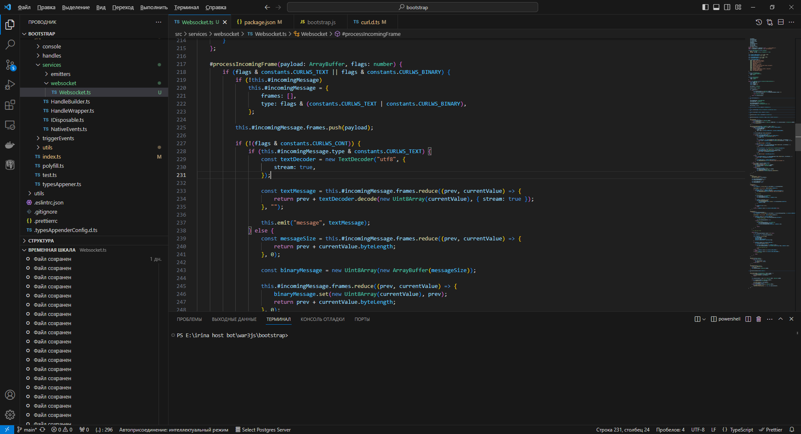Click the bootstrap command center search box
801x434 pixels.
tap(412, 7)
